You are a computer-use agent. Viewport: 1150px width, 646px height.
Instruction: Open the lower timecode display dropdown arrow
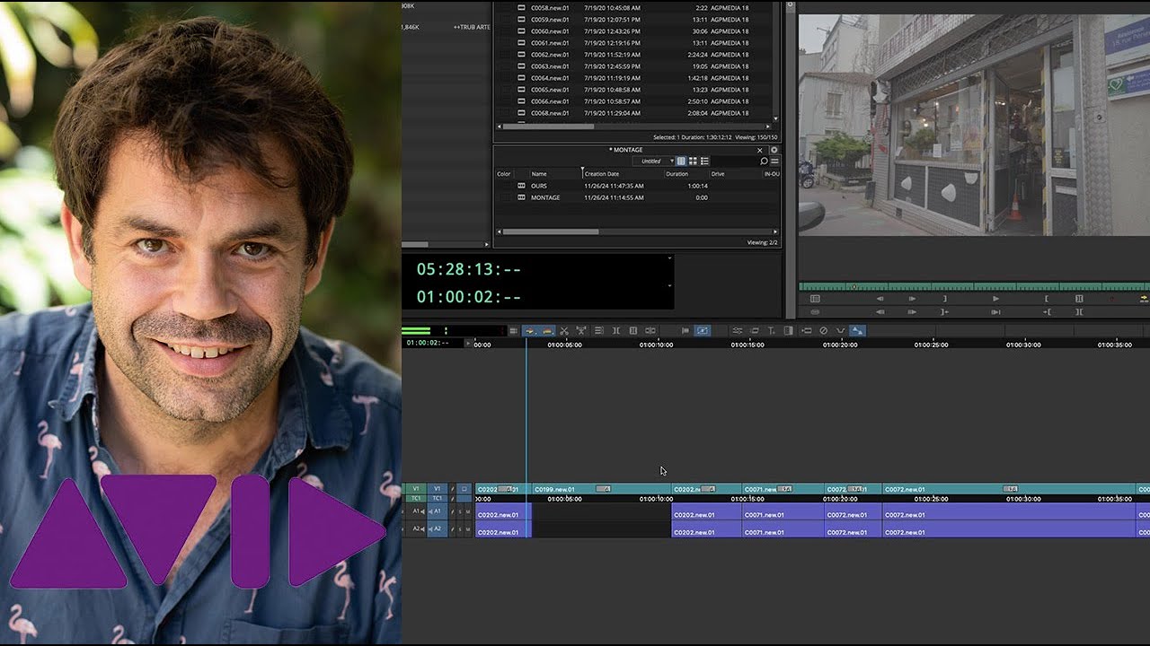(x=669, y=285)
